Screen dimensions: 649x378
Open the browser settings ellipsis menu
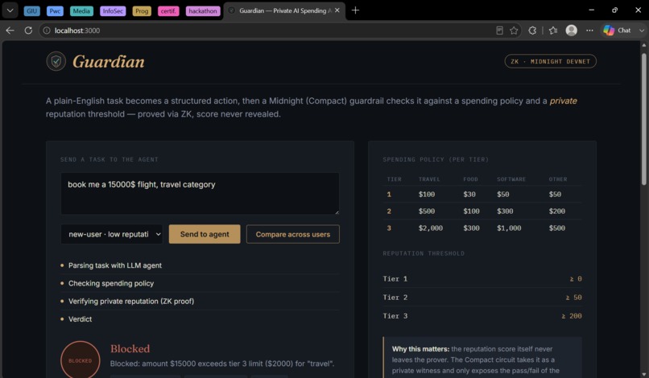(589, 31)
